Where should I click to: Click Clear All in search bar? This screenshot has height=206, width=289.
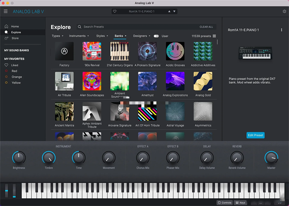tap(206, 27)
